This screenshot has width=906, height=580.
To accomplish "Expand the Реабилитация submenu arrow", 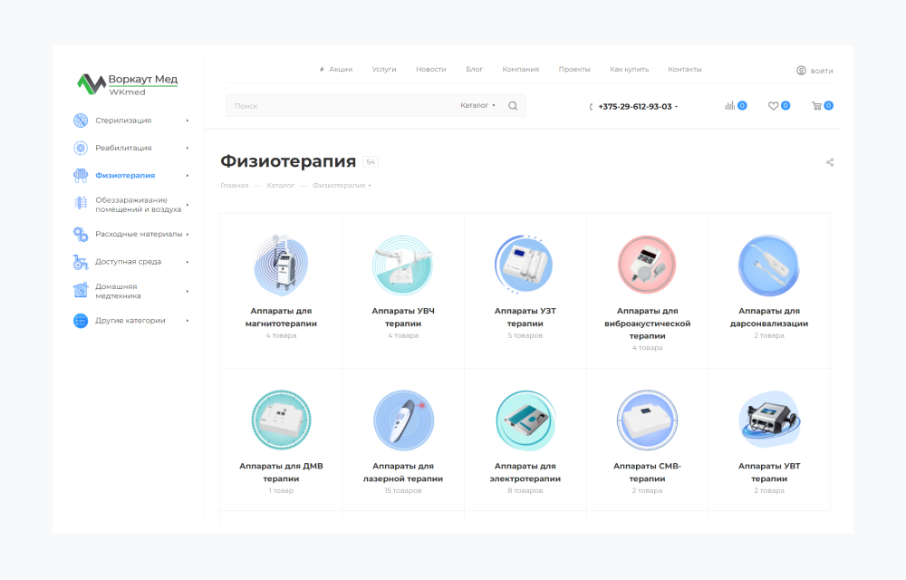I will [x=188, y=148].
